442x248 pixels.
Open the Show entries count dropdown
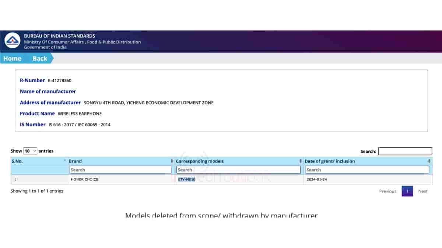(x=30, y=151)
